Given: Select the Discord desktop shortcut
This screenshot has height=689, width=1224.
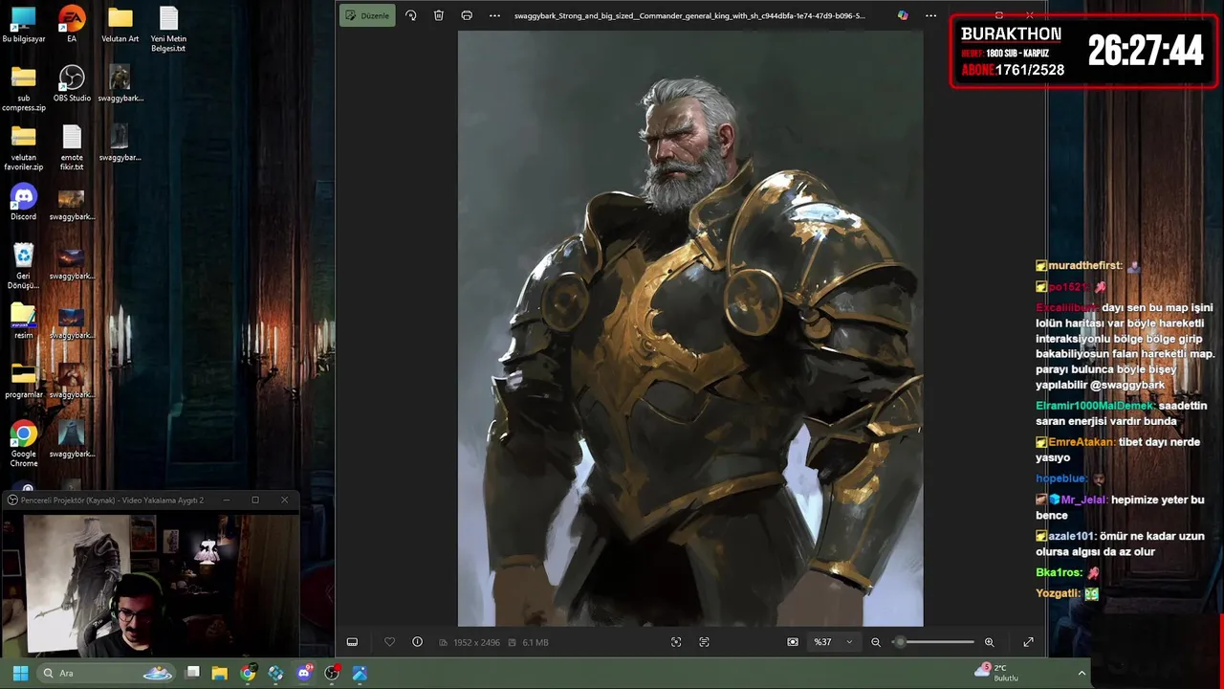Looking at the screenshot, I should tap(24, 203).
